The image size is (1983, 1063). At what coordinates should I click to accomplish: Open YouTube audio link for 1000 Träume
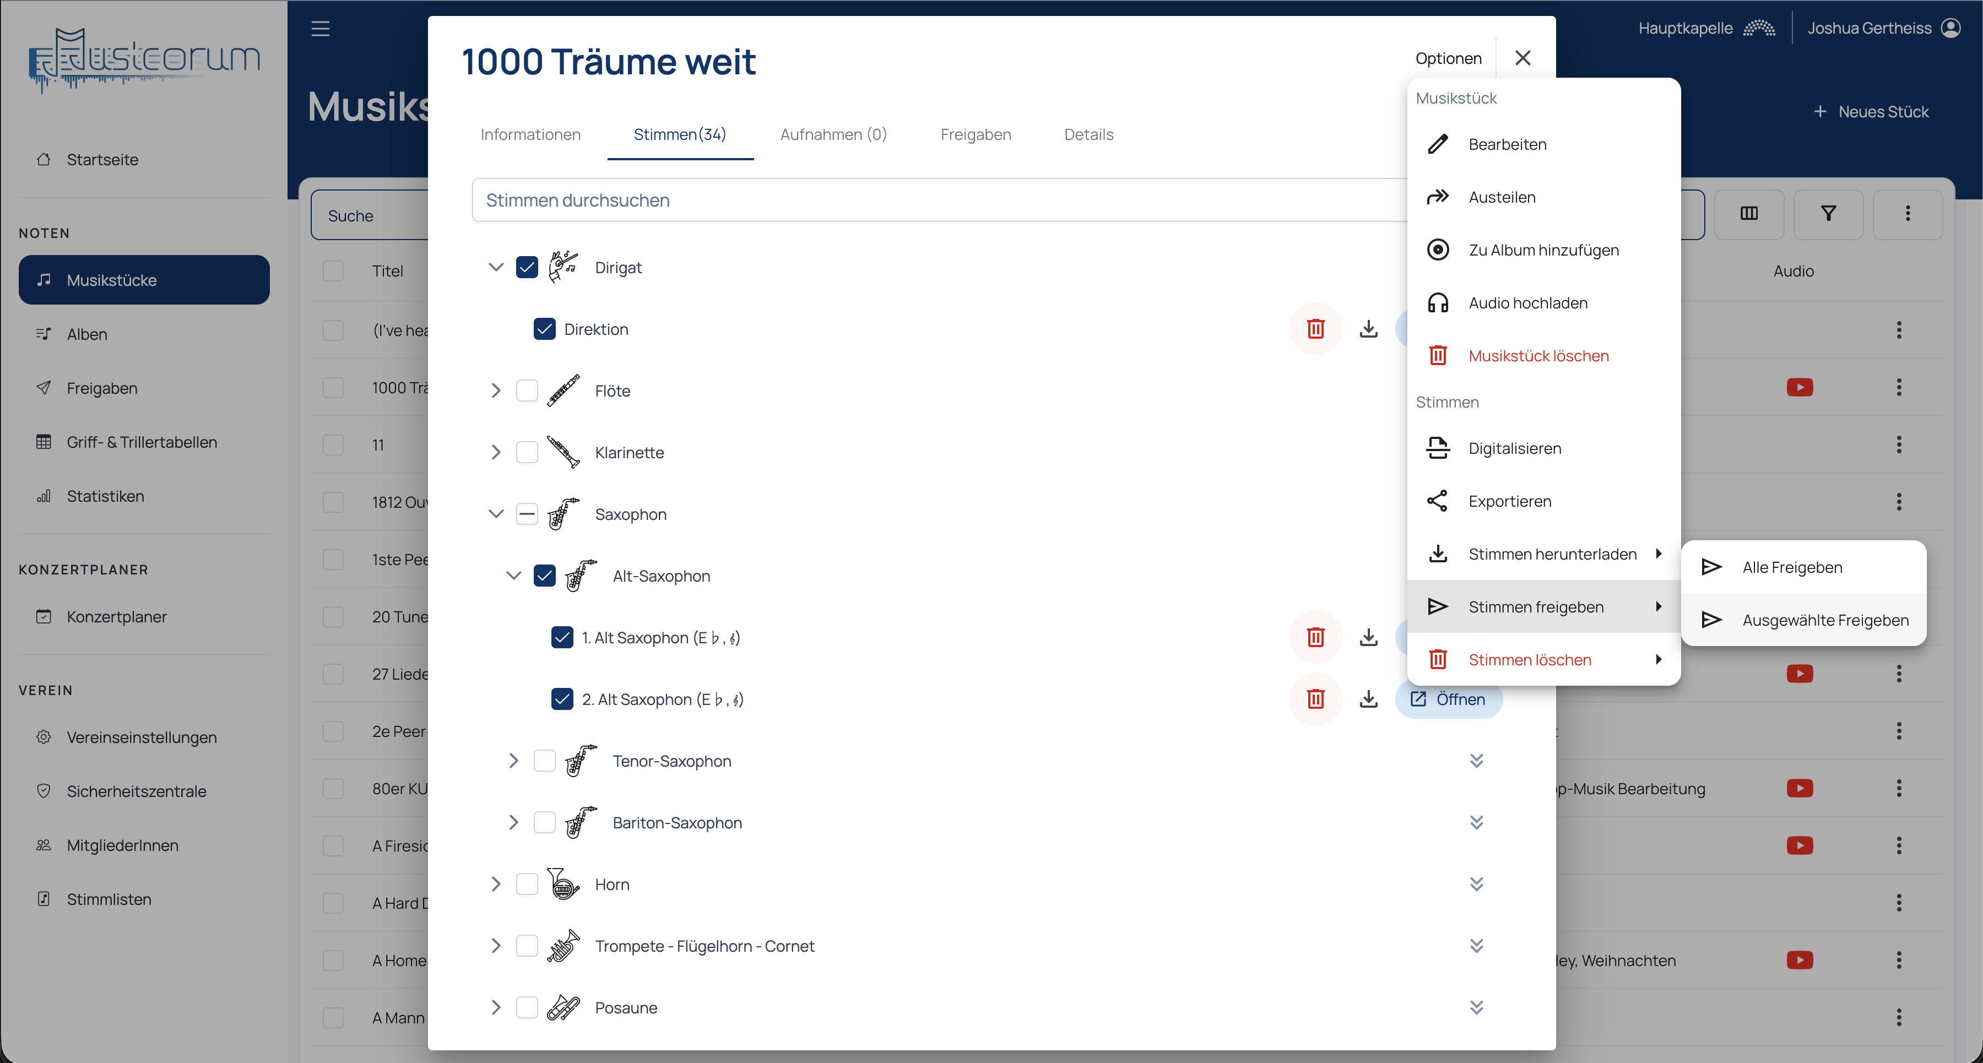pyautogui.click(x=1799, y=387)
